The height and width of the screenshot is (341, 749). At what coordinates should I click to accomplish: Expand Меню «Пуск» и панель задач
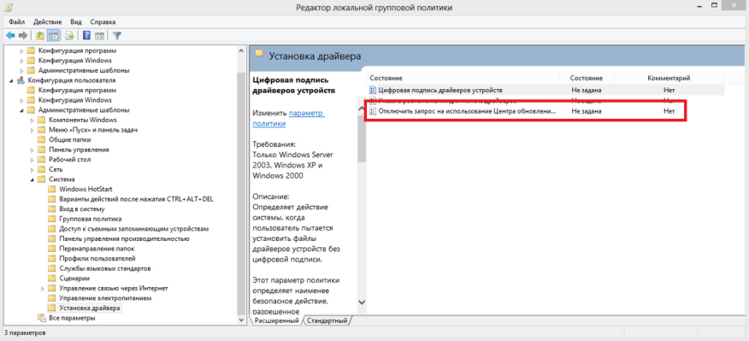point(32,130)
